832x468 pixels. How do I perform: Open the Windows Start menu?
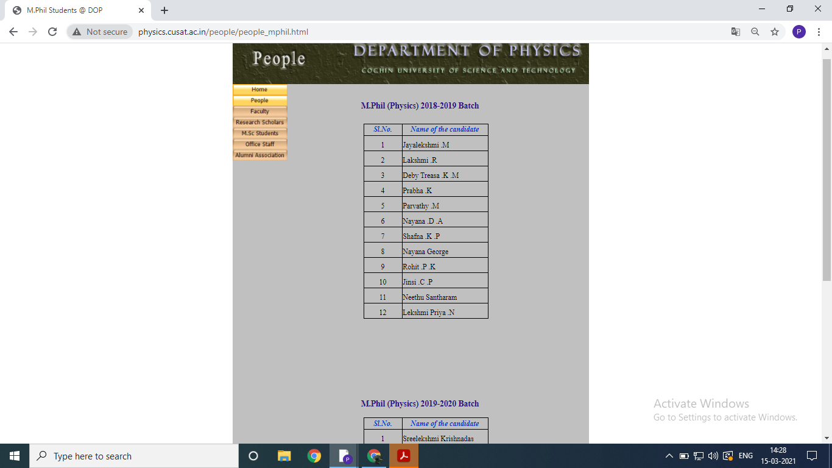coord(15,456)
